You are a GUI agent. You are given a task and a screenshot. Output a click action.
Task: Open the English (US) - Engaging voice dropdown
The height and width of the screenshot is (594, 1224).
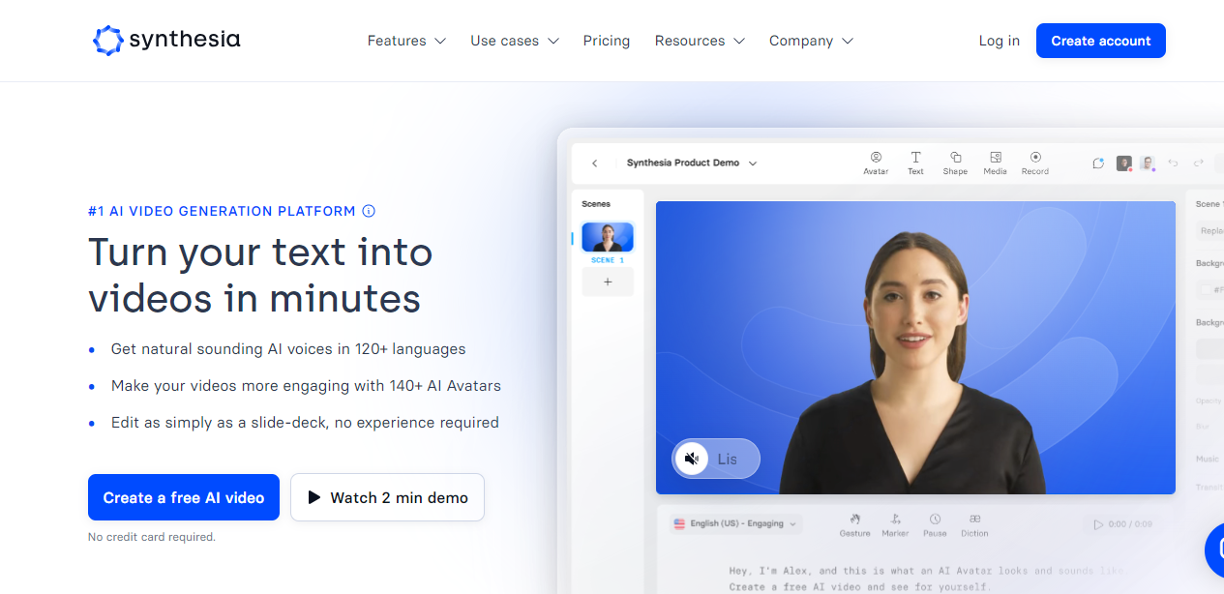coord(735,523)
